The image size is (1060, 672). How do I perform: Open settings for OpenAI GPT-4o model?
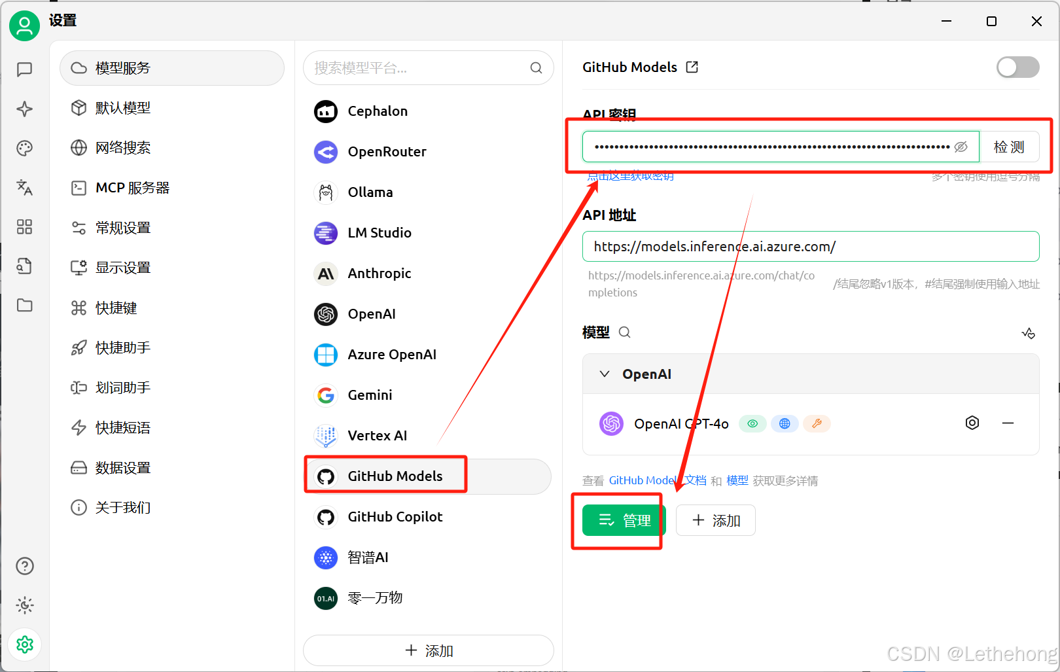tap(972, 423)
